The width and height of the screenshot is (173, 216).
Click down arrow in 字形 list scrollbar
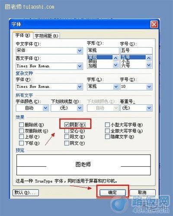click(115, 65)
